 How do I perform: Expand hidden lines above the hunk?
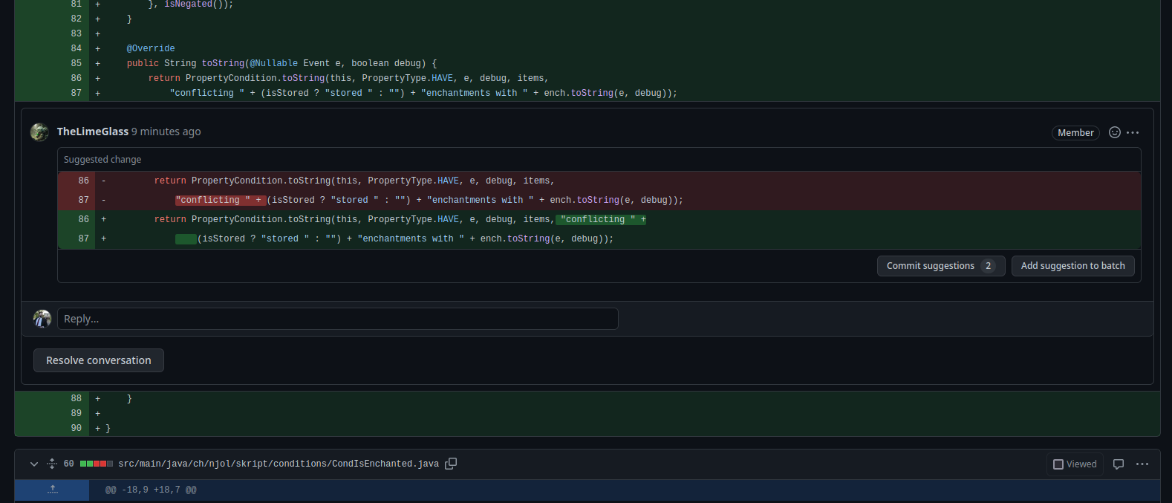(52, 490)
